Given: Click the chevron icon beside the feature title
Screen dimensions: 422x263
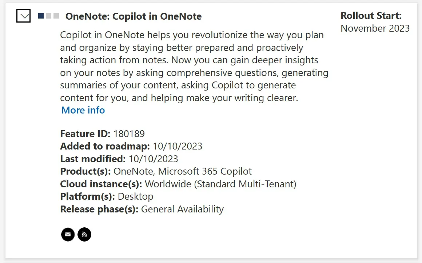Looking at the screenshot, I should coord(23,16).
